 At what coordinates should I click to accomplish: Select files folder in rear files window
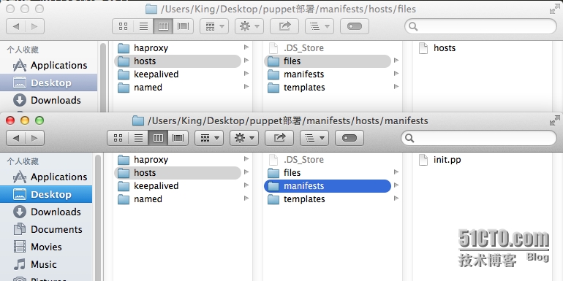[x=328, y=61]
